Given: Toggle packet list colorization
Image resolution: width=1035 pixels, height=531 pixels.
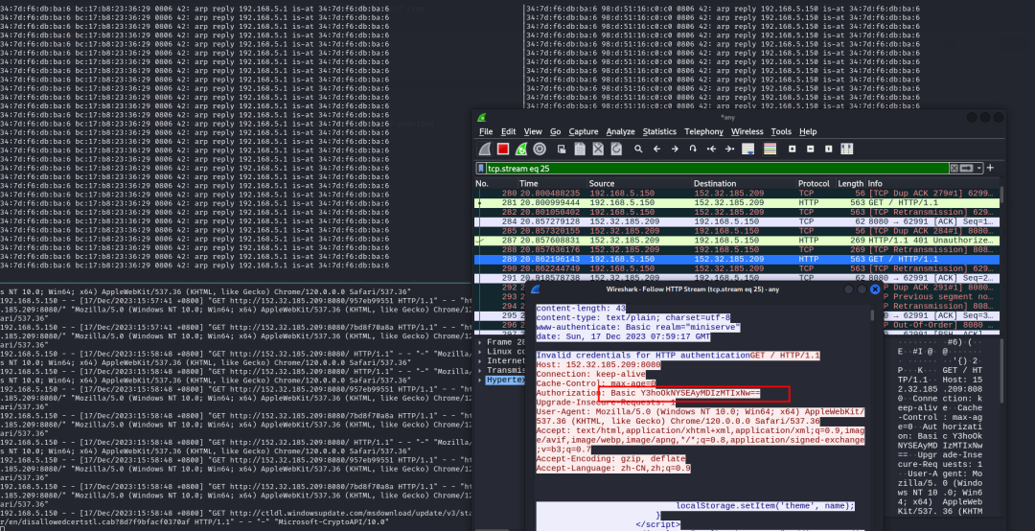Looking at the screenshot, I should pos(770,150).
